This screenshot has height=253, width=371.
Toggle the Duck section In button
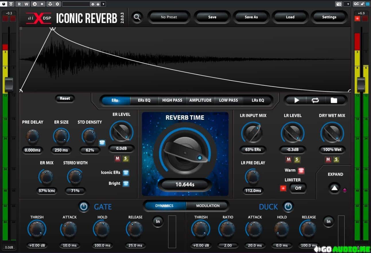(329, 221)
